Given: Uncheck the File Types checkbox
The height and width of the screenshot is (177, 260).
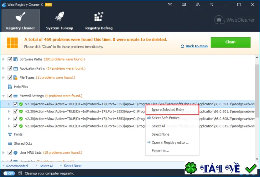Looking at the screenshot, I should pos(10,77).
